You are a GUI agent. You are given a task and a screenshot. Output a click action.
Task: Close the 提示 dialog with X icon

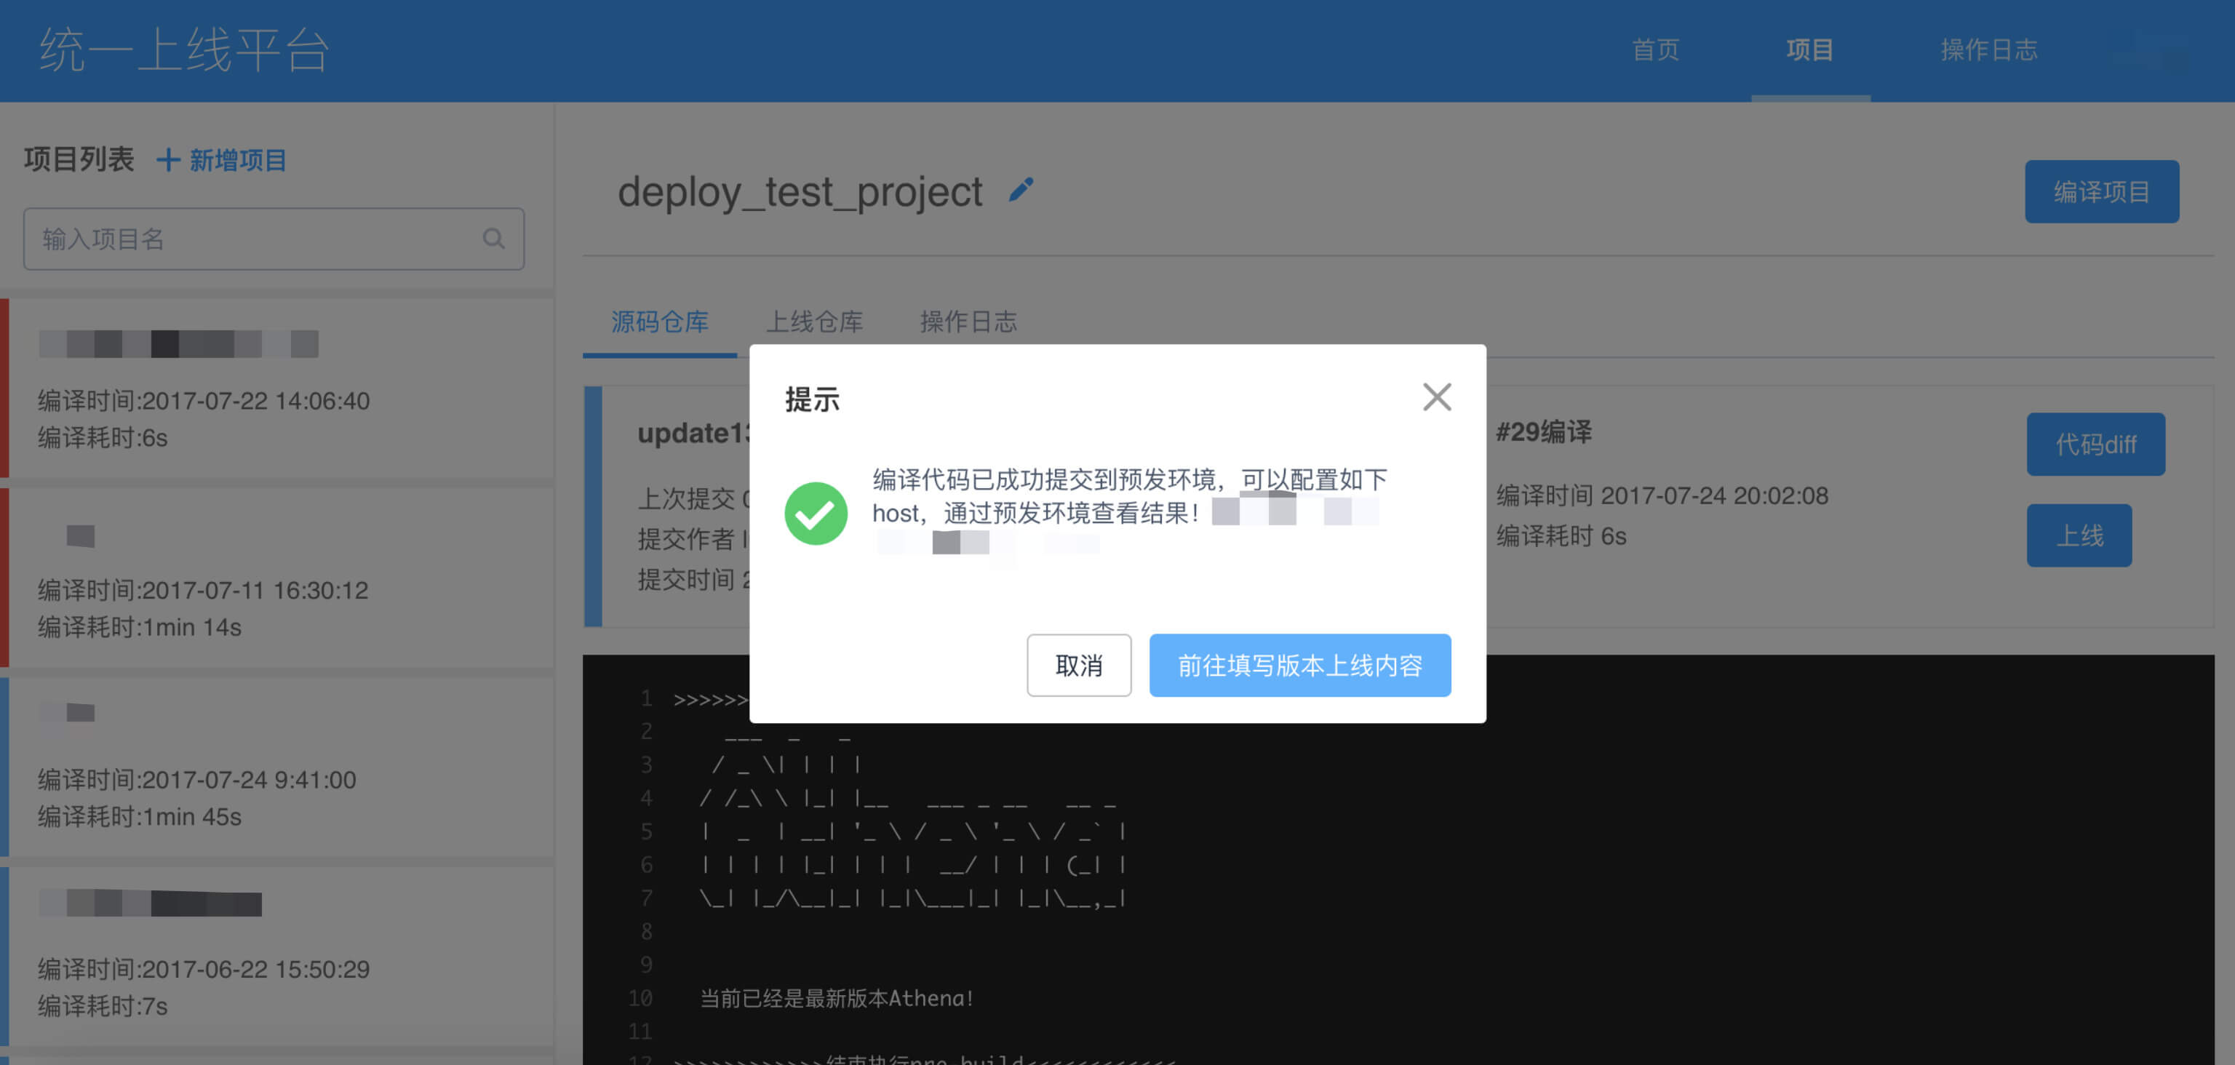[1436, 397]
